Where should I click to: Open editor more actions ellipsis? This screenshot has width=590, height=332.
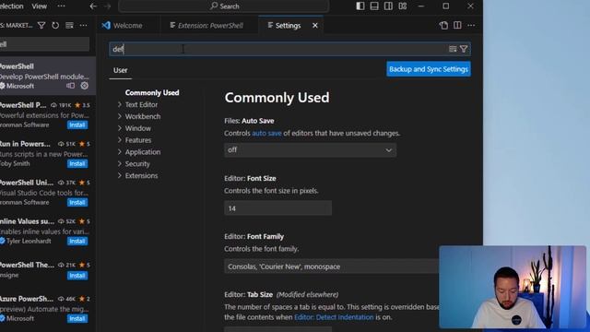pyautogui.click(x=471, y=25)
